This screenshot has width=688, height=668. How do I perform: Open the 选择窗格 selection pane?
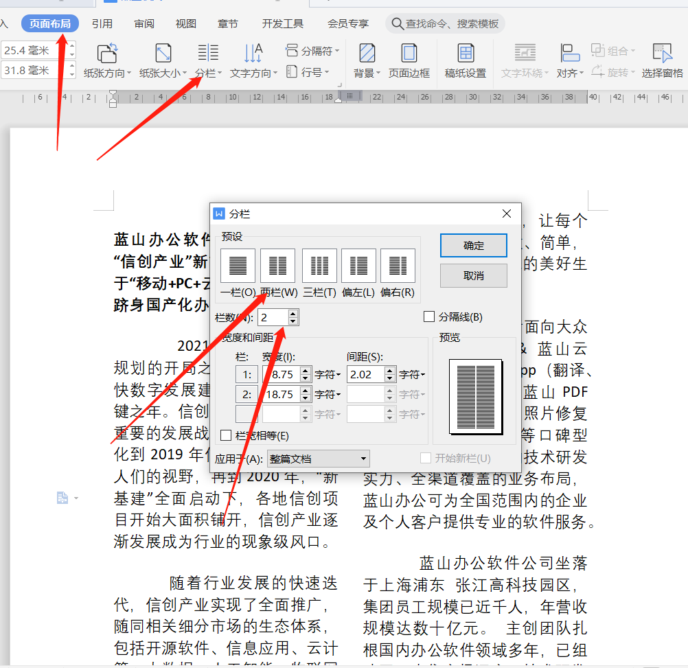662,60
